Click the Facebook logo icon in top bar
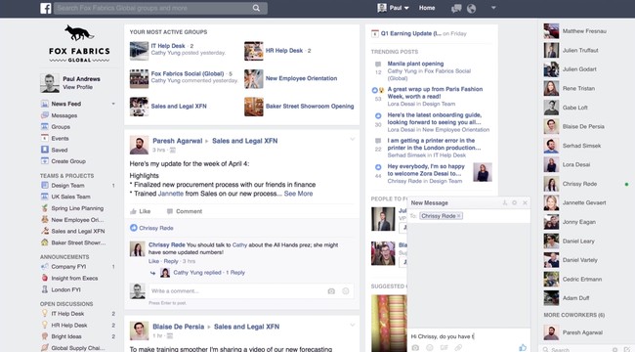 pos(46,8)
